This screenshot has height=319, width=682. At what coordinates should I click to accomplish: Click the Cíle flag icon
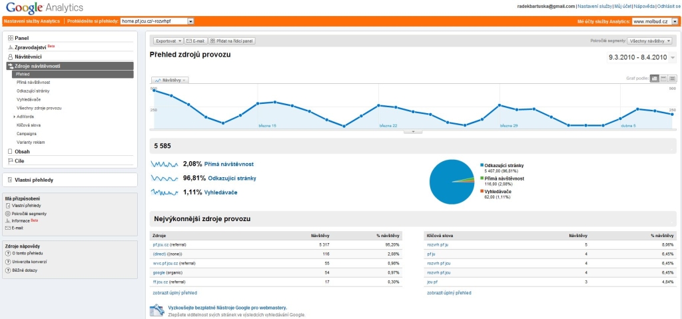point(10,160)
